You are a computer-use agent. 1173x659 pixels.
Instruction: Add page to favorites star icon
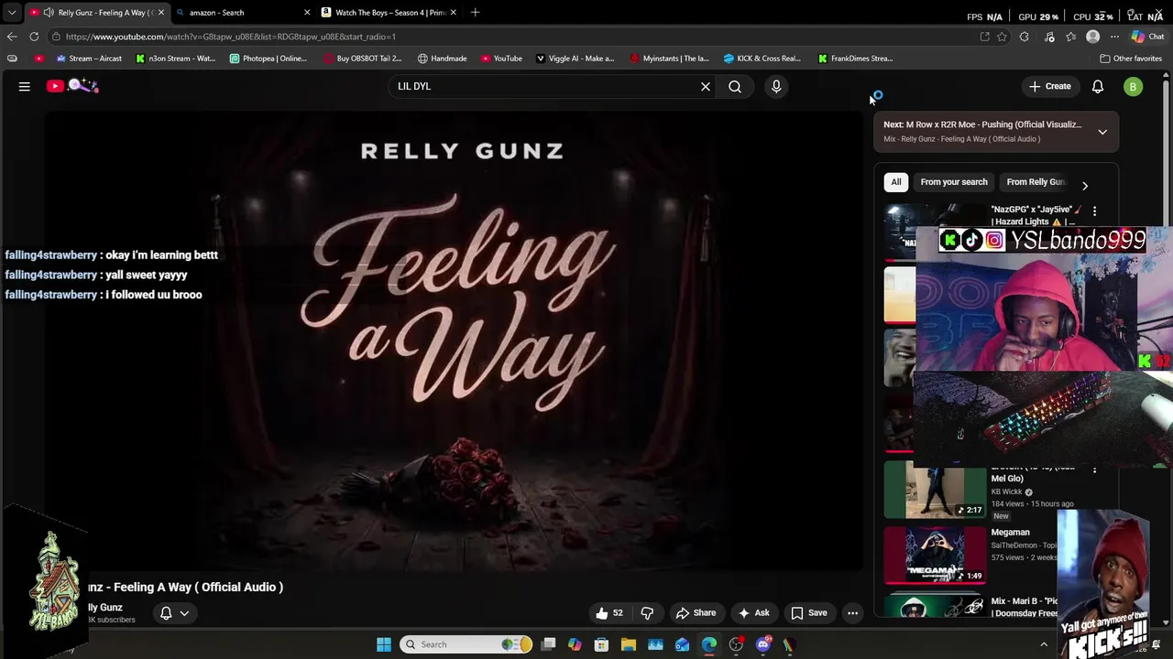pyautogui.click(x=1002, y=37)
